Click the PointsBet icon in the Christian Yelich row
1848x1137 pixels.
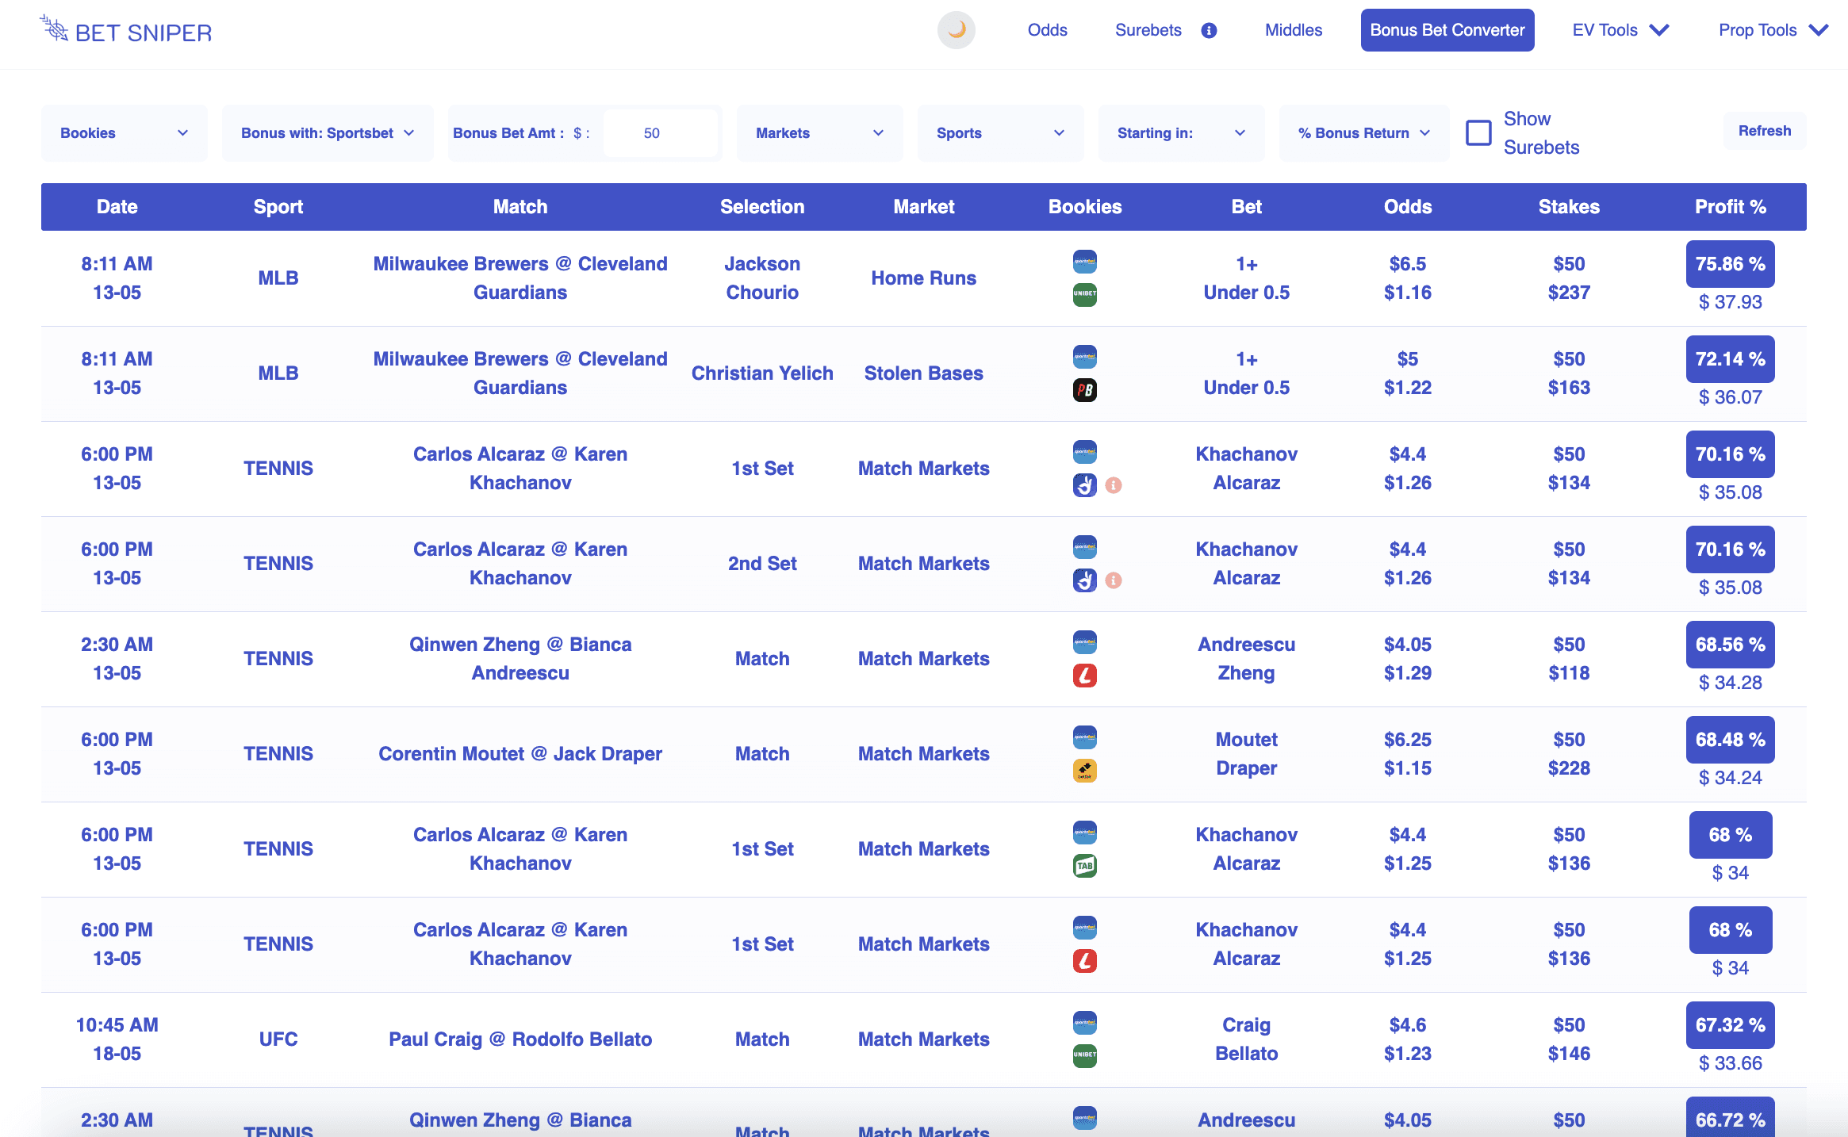(1084, 389)
